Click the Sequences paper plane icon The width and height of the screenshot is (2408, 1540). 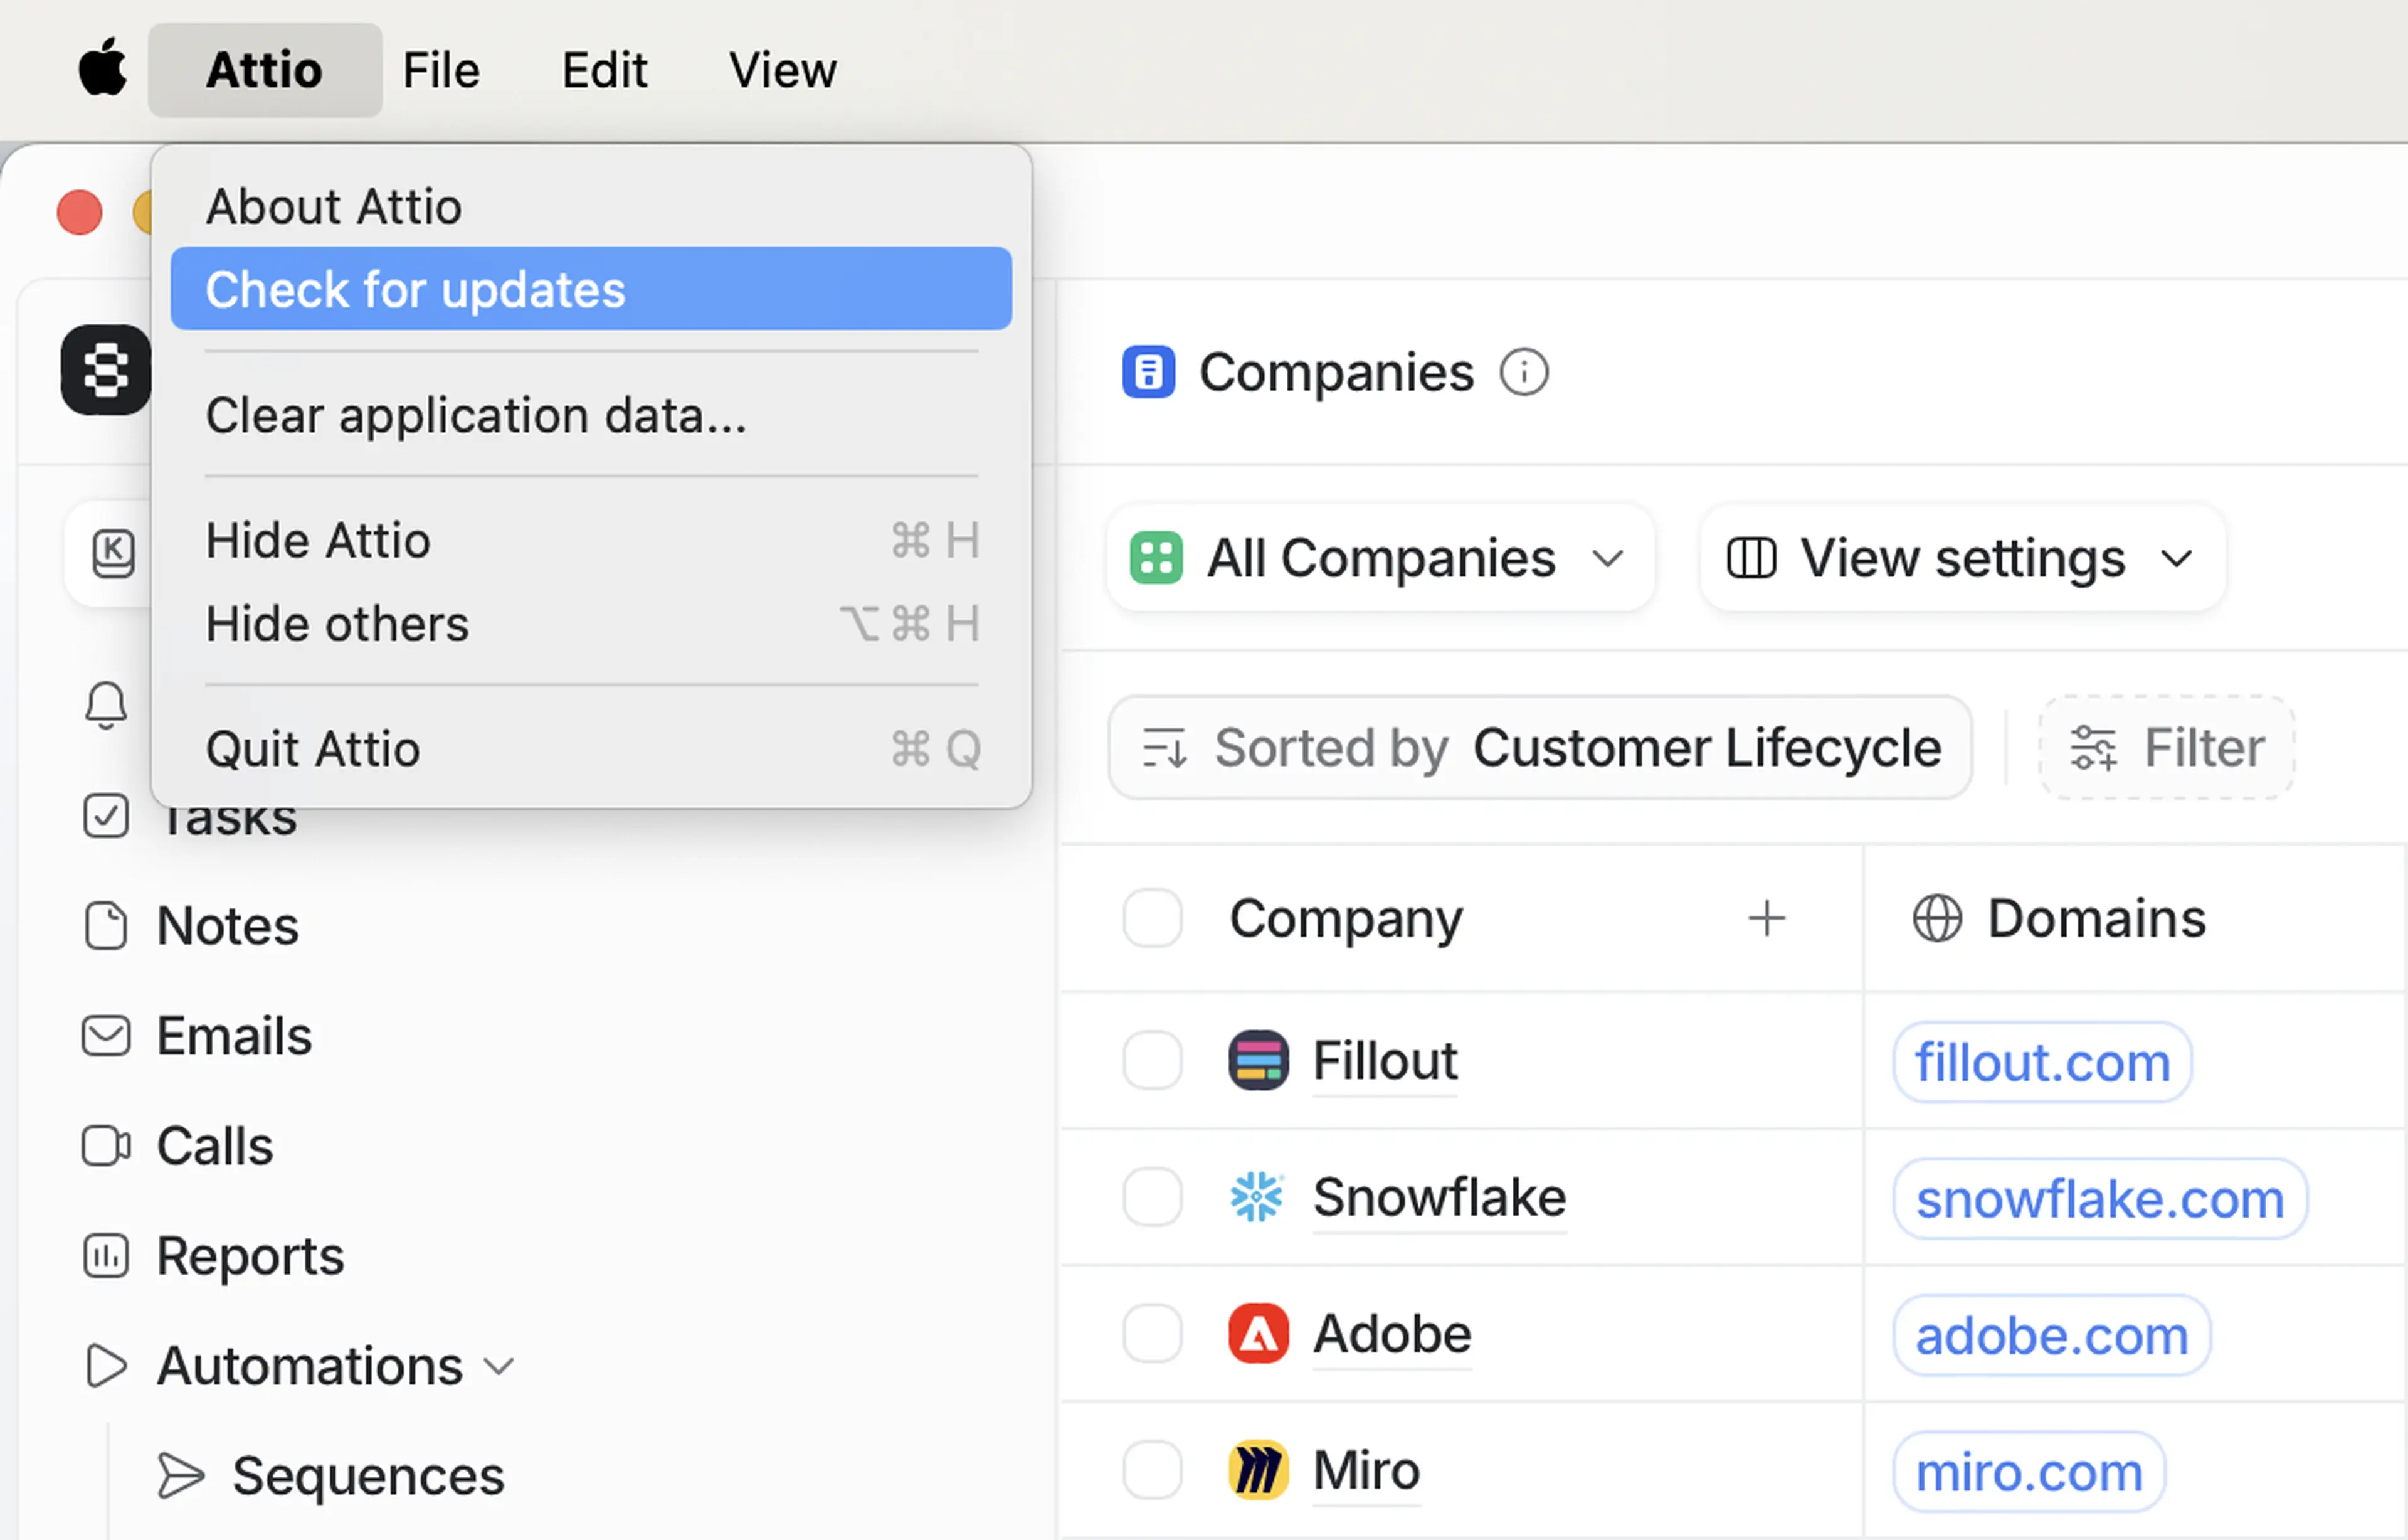[181, 1476]
